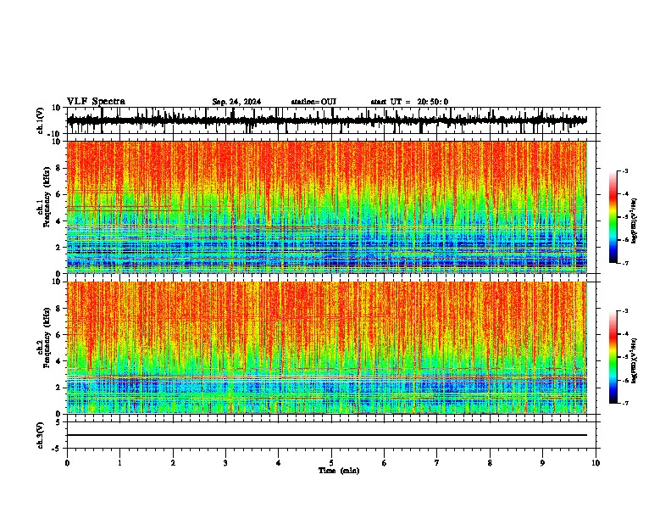Click inside the ch.2 spectrogram panel
Image resolution: width=671 pixels, height=519 pixels.
coord(327,348)
